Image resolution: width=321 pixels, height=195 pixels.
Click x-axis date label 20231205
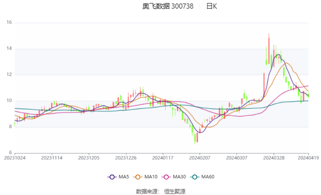pyautogui.click(x=89, y=158)
